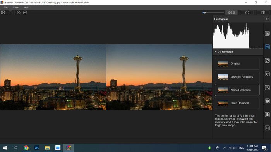Click the blue window app icon in the taskbar

[58, 148]
